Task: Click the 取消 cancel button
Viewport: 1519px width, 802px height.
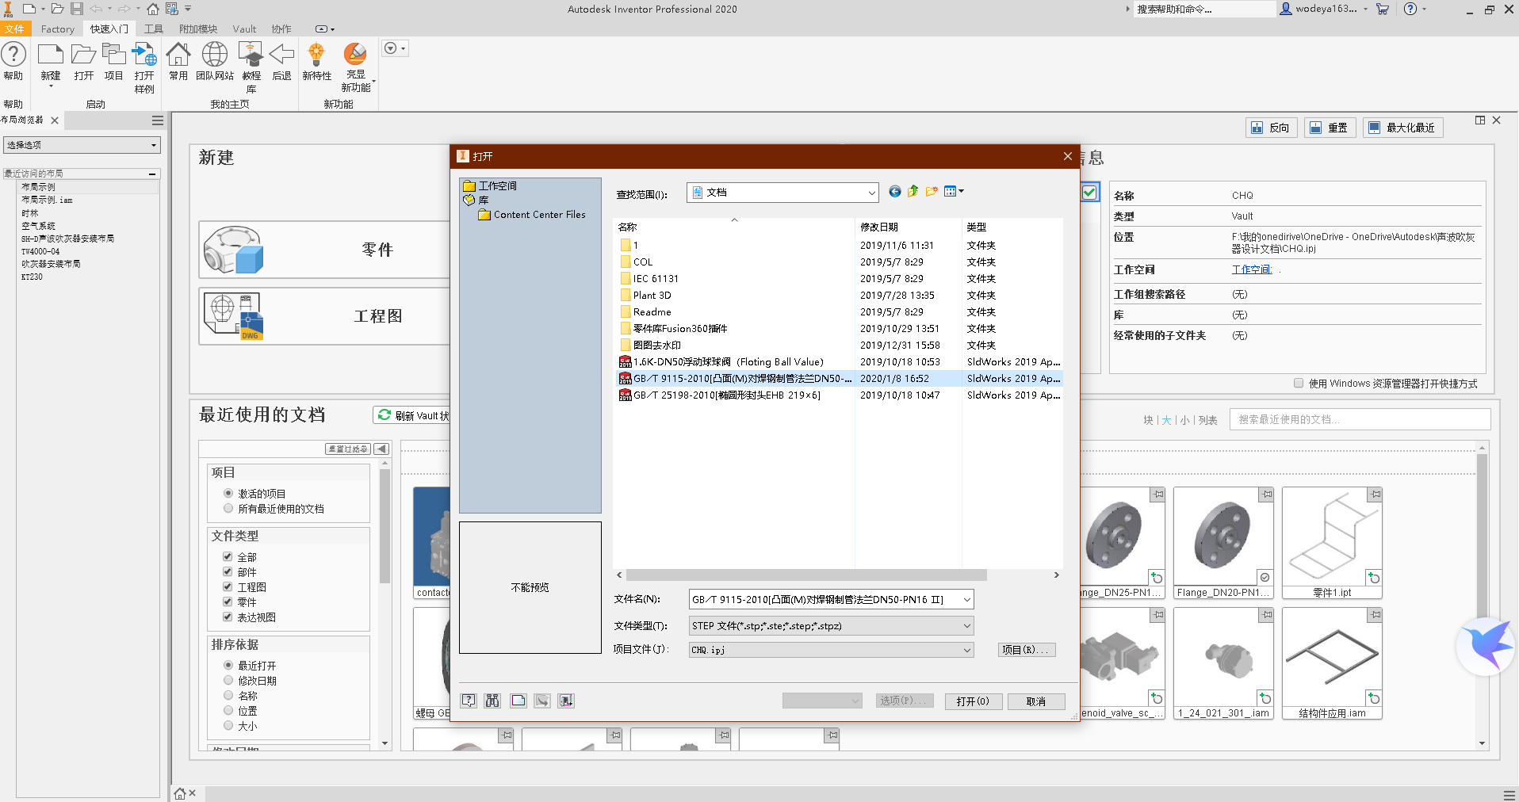Action: [1035, 701]
